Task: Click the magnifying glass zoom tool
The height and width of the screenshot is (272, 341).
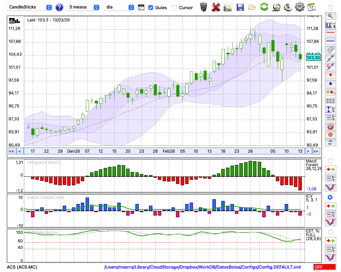Action: [x=330, y=16]
